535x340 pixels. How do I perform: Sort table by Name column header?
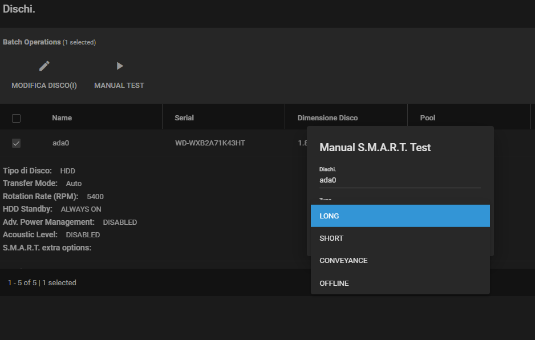tap(62, 118)
